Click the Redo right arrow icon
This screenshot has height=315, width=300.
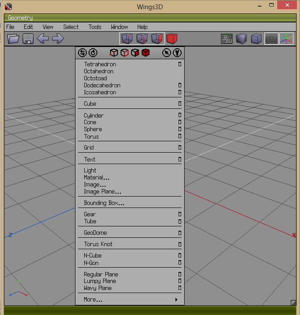(x=58, y=38)
